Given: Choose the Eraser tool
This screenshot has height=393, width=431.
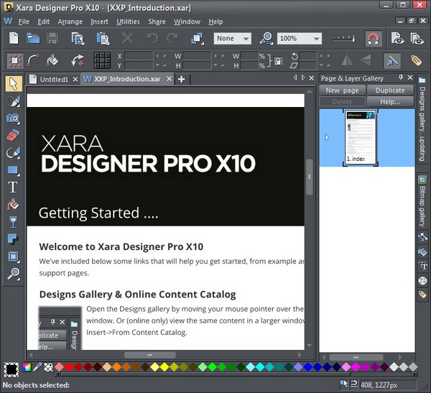Looking at the screenshot, I should click(x=12, y=135).
